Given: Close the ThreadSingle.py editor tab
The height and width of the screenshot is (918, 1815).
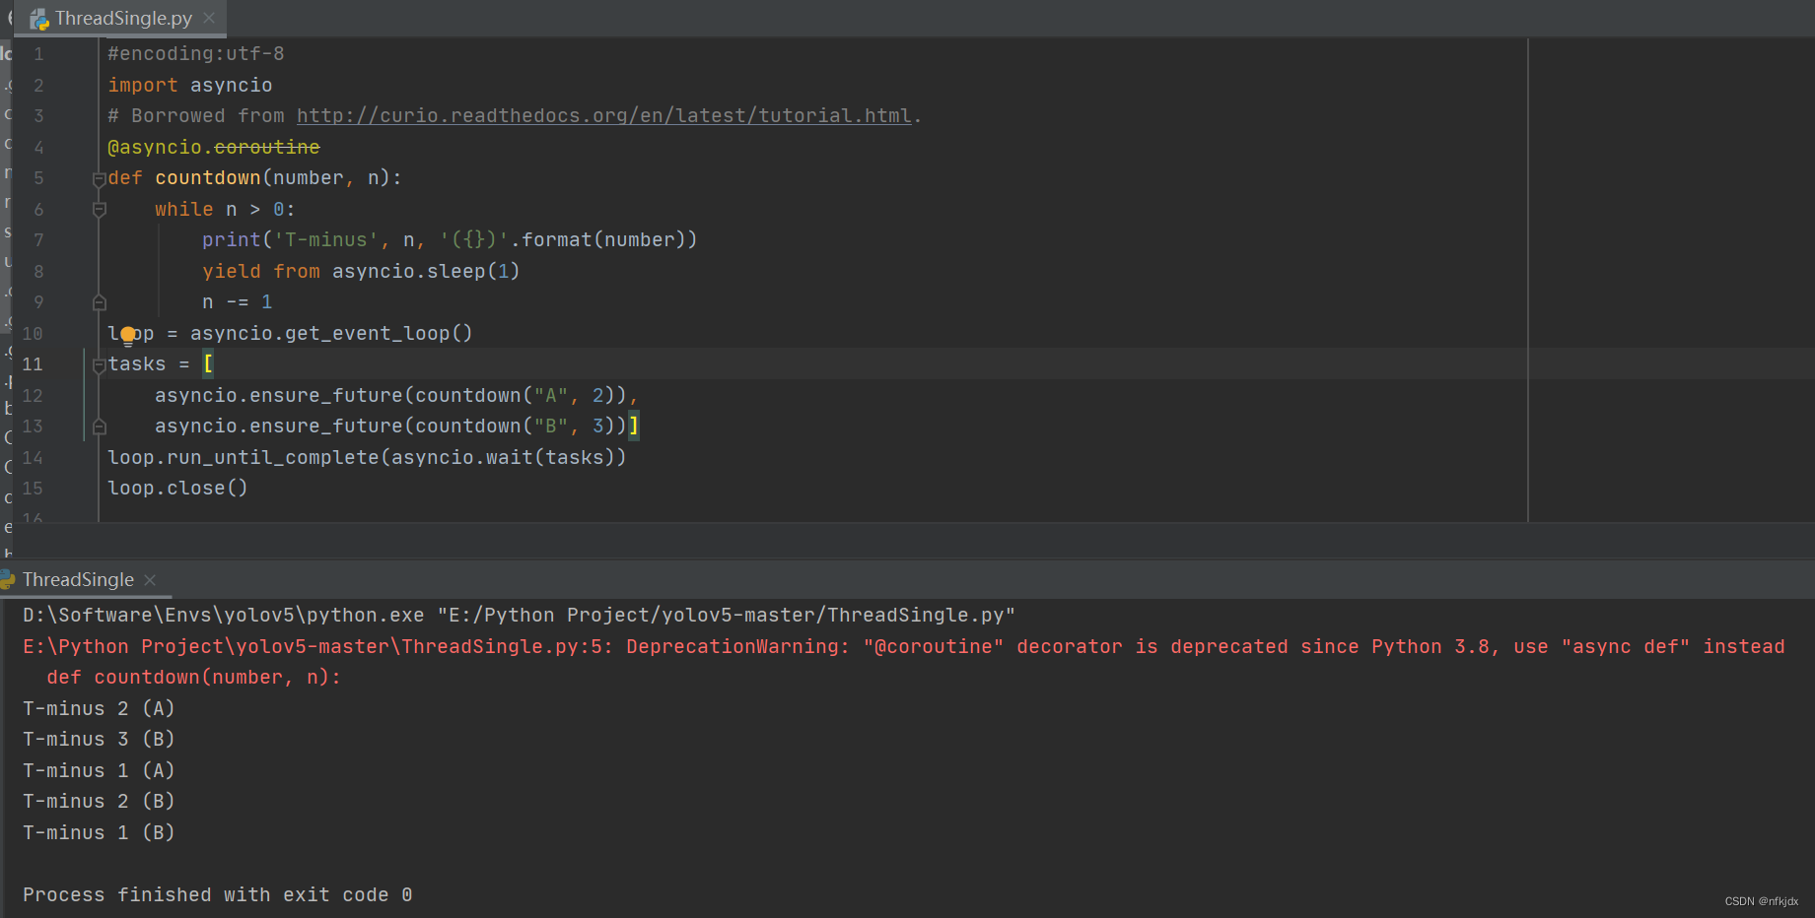Looking at the screenshot, I should point(209,18).
